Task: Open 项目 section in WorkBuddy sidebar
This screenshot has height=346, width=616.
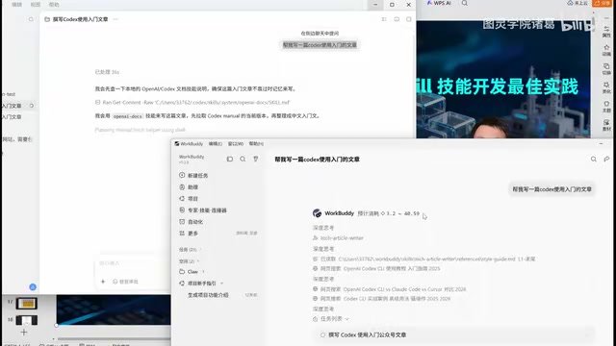Action: coord(189,199)
